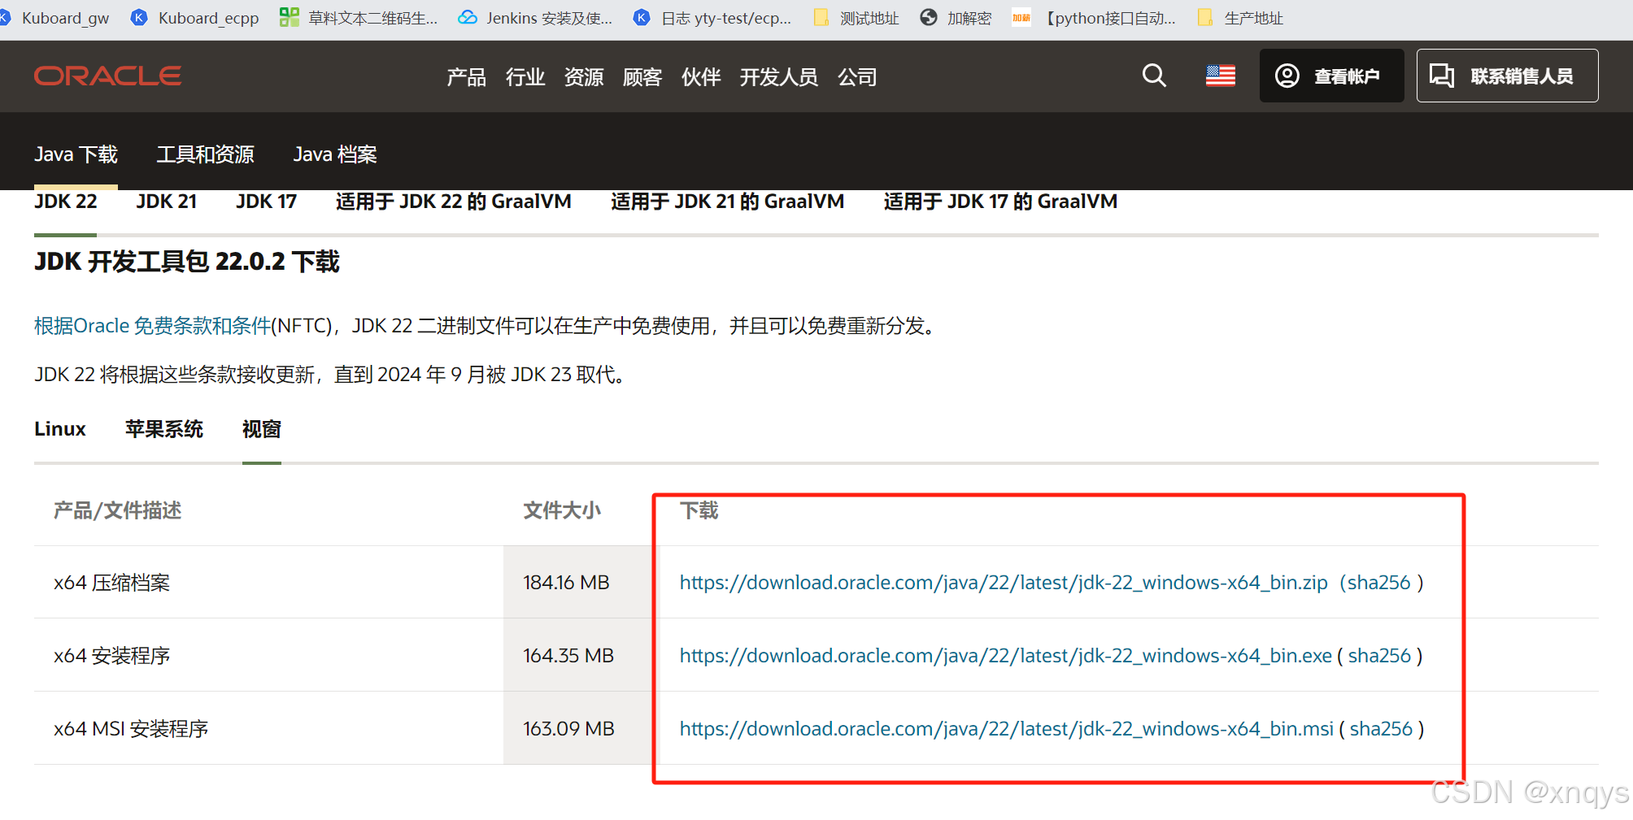Click 联系销售人员 button
This screenshot has width=1633, height=820.
pyautogui.click(x=1507, y=76)
